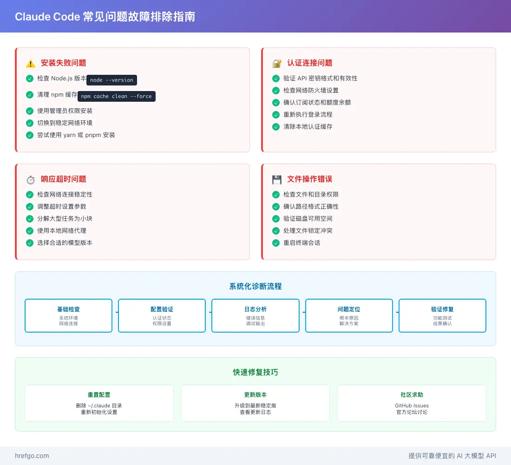Click the green check beside 使用本地网络代理
The width and height of the screenshot is (511, 465).
(x=30, y=231)
